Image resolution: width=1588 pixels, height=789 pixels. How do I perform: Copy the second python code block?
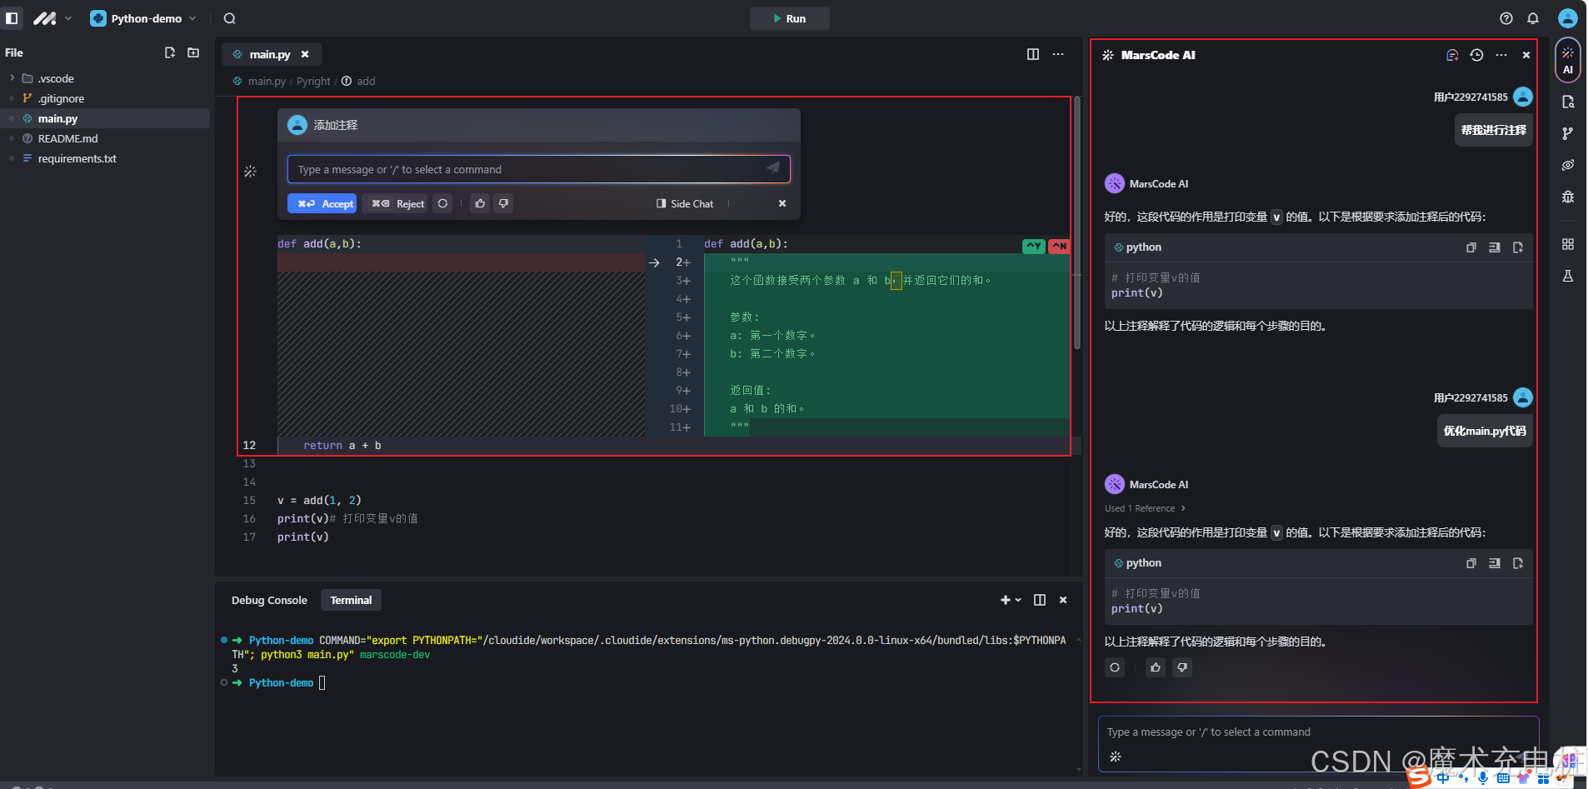coord(1471,563)
